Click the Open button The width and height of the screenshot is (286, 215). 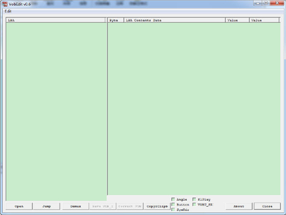19,206
